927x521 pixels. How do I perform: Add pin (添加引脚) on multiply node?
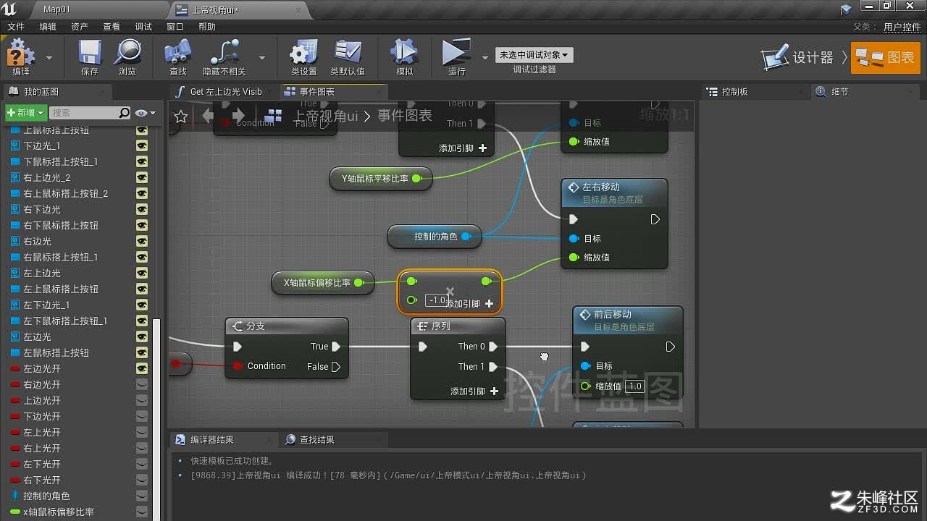(x=469, y=304)
